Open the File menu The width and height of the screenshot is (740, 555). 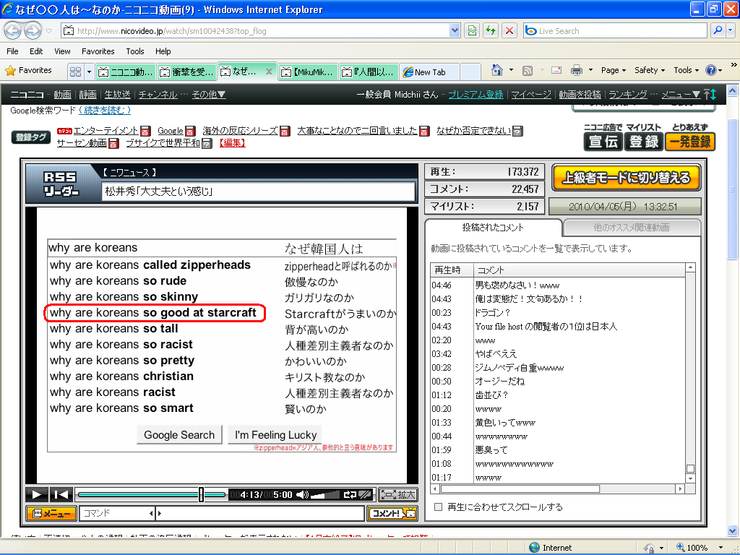(12, 51)
